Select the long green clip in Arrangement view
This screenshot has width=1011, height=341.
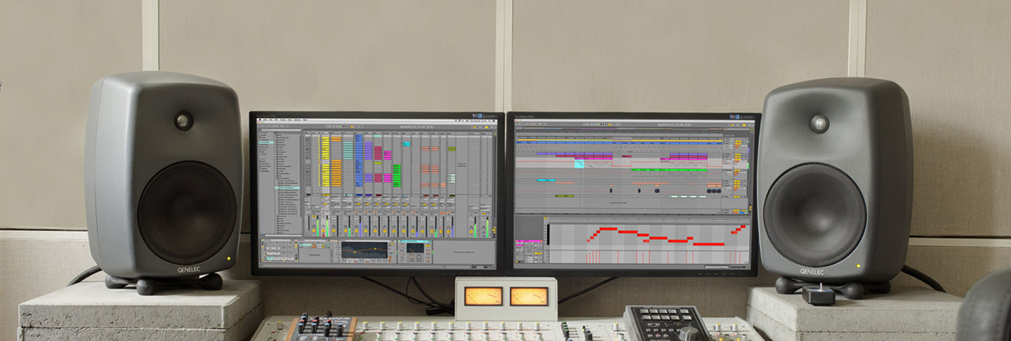click(x=668, y=169)
